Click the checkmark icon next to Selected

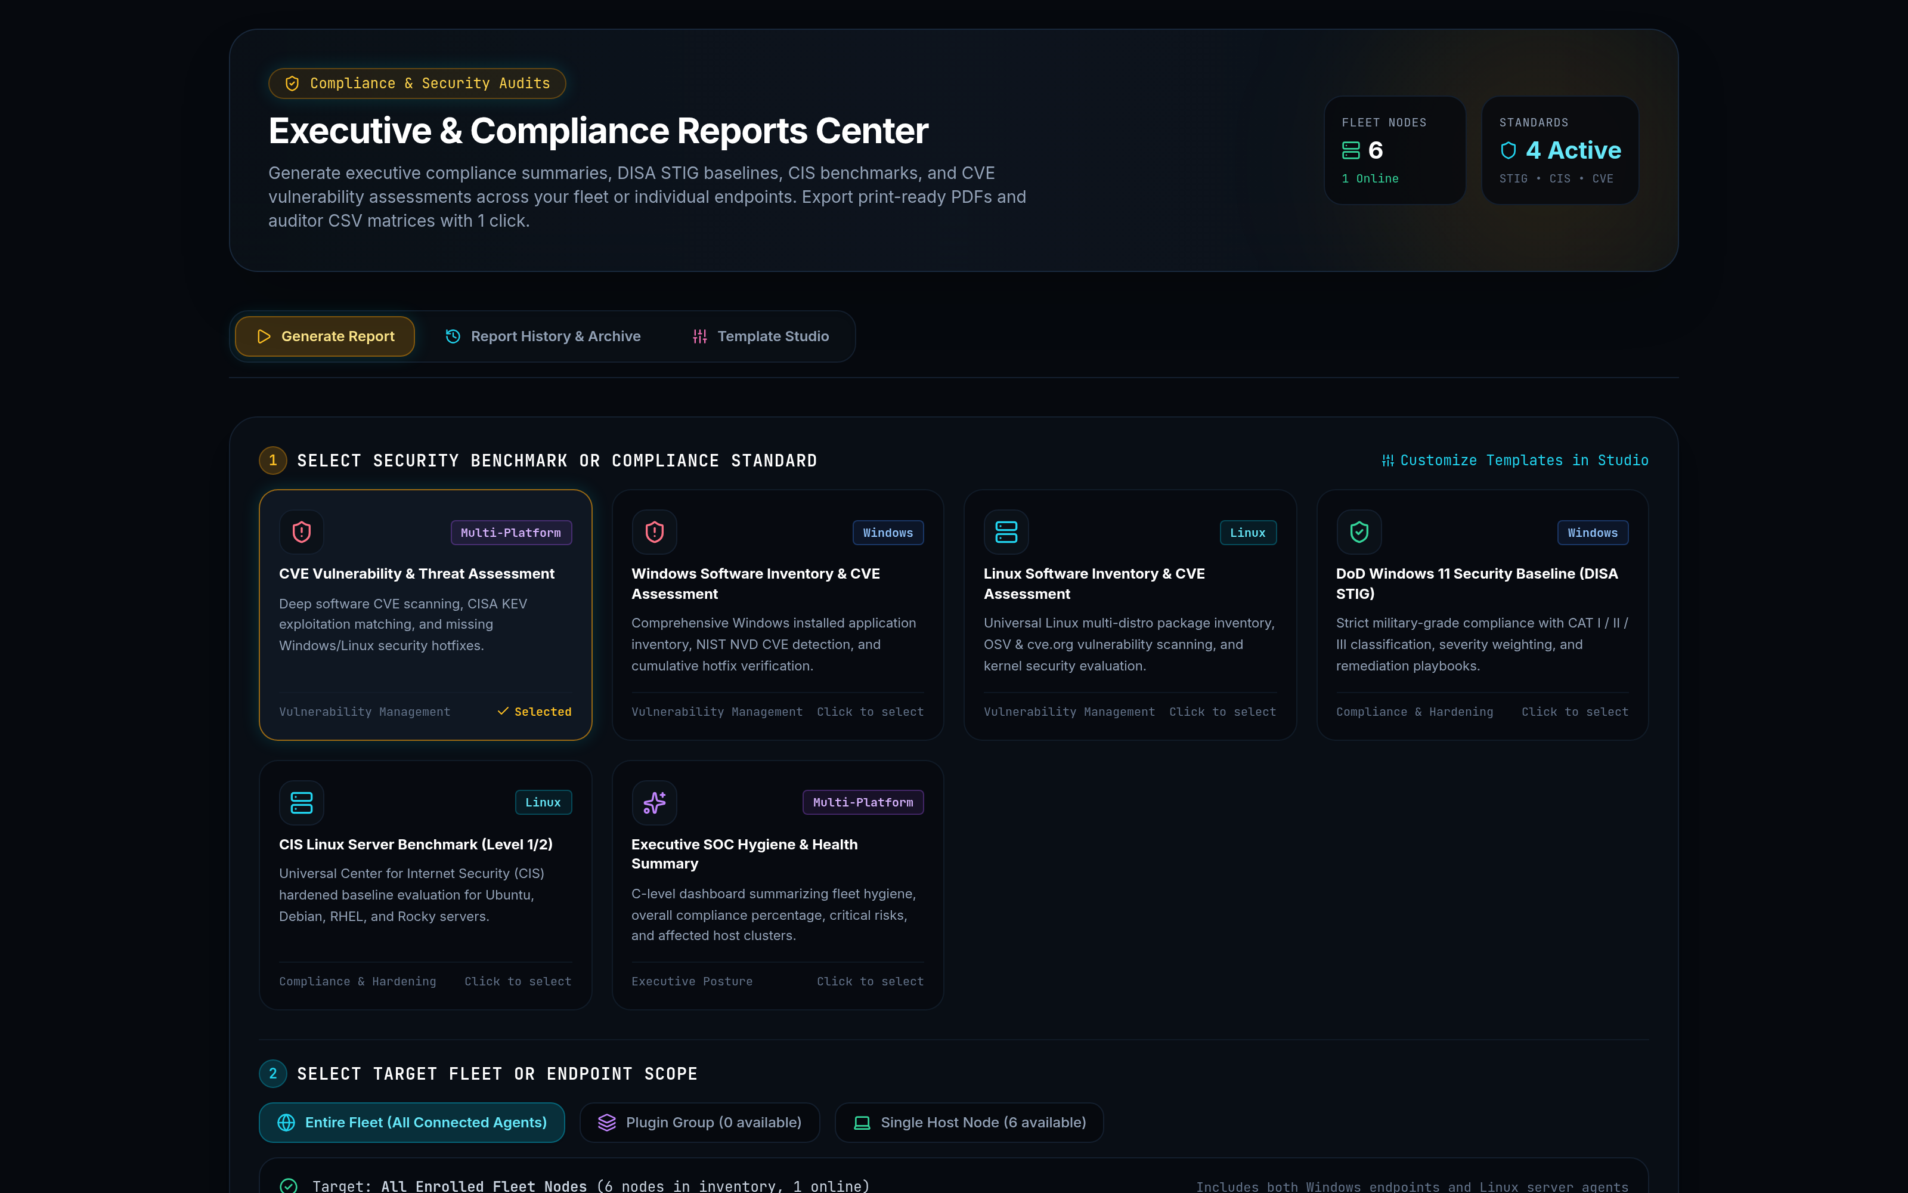[x=503, y=711]
